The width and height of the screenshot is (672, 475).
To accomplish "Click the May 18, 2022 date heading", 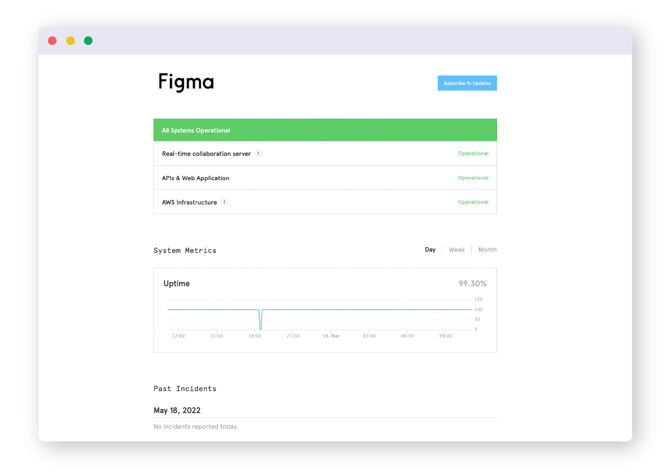I will [x=177, y=411].
